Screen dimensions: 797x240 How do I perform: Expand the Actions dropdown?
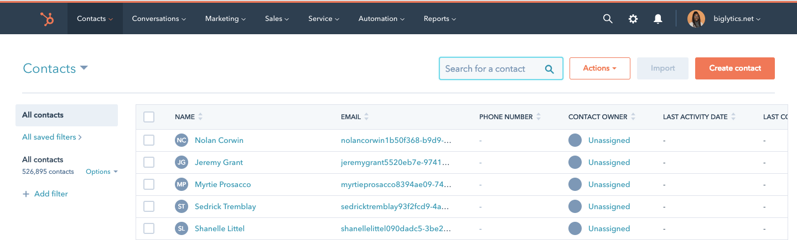pyautogui.click(x=599, y=68)
